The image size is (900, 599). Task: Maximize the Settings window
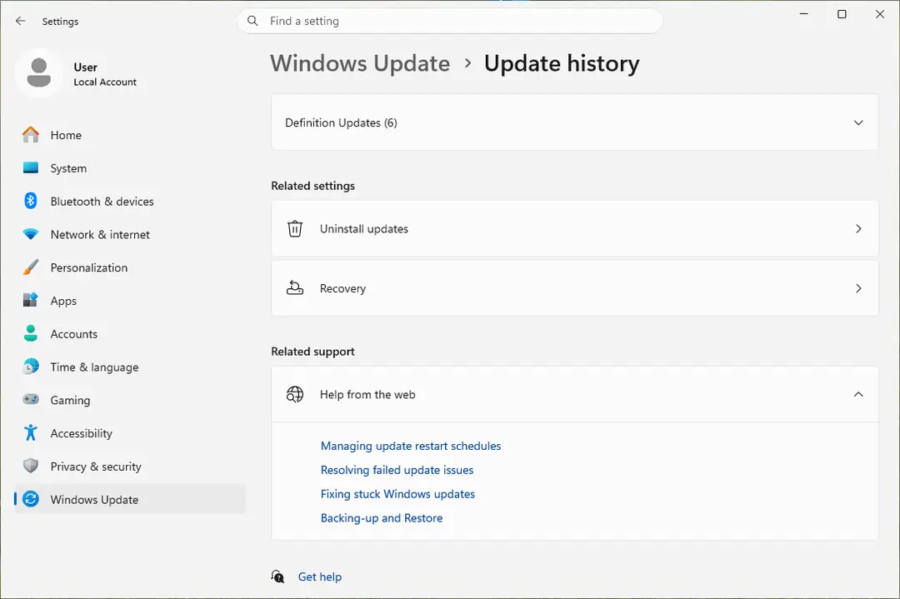pos(842,14)
